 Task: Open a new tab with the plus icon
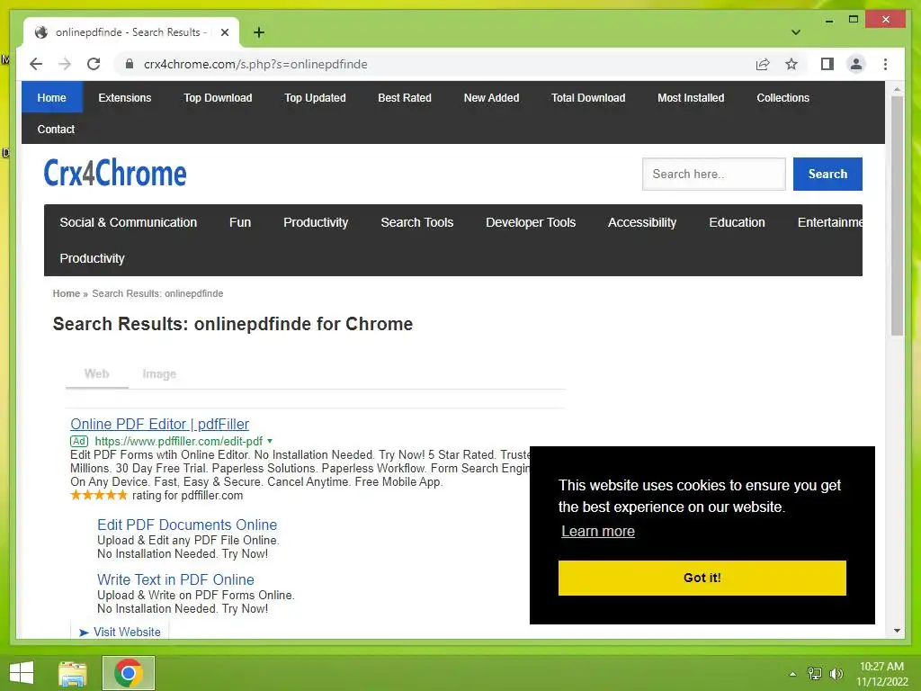pyautogui.click(x=258, y=32)
